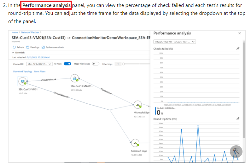251x168 pixels.
Task: Click the Checks failed (%) chart title
Action: tap(163, 49)
